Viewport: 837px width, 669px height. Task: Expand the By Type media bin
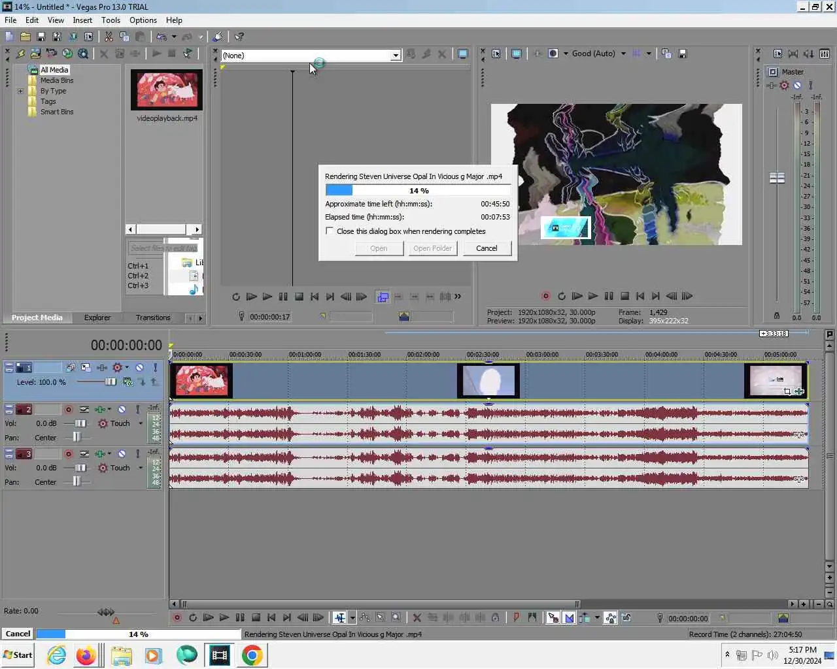click(x=20, y=91)
